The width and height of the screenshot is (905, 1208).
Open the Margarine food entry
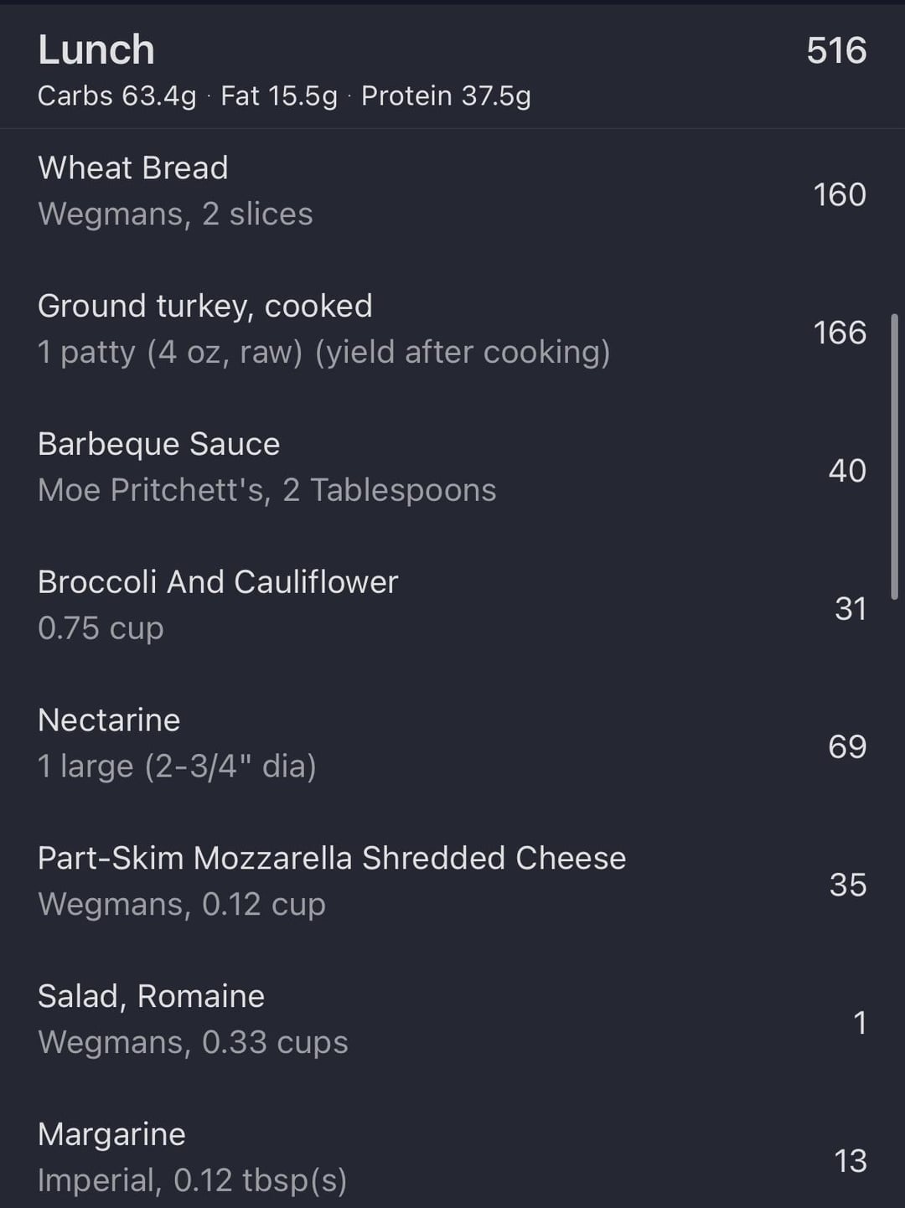(x=111, y=1134)
